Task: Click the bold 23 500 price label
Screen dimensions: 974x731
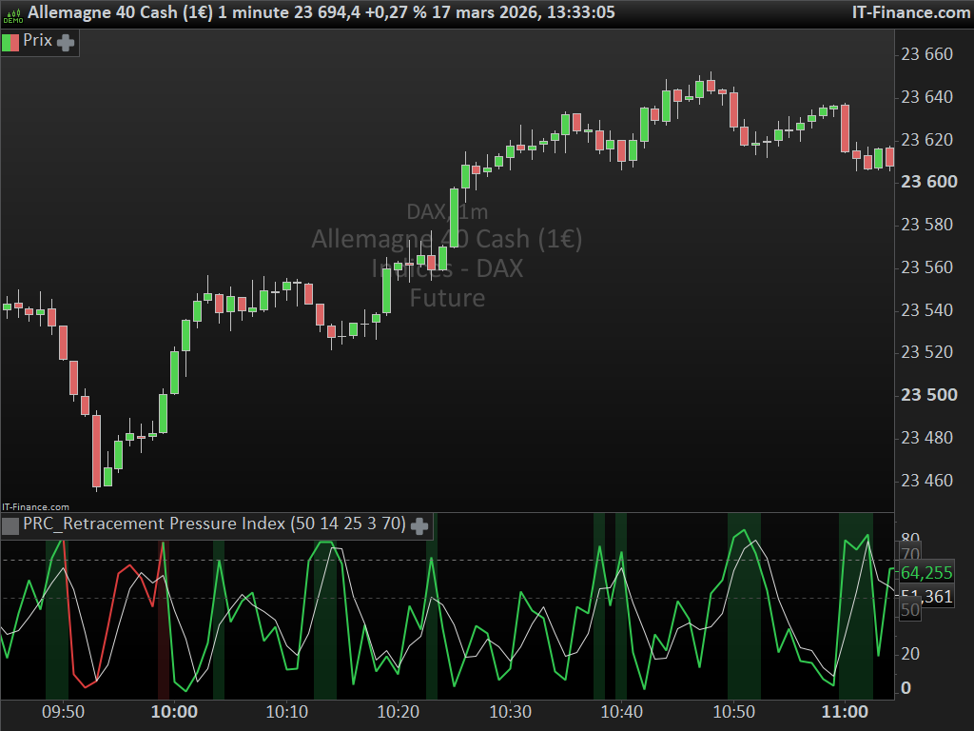Action: pos(928,395)
